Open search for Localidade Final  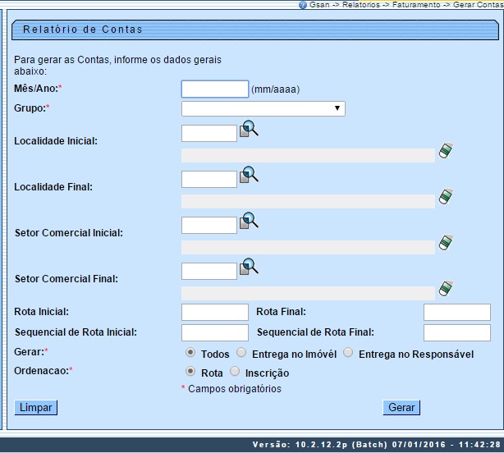tap(249, 176)
